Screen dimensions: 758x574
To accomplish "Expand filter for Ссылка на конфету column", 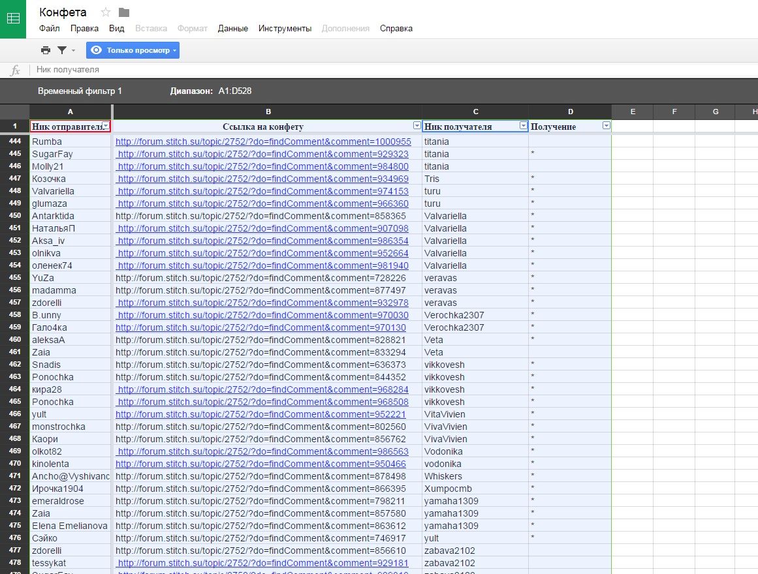I will tap(417, 126).
